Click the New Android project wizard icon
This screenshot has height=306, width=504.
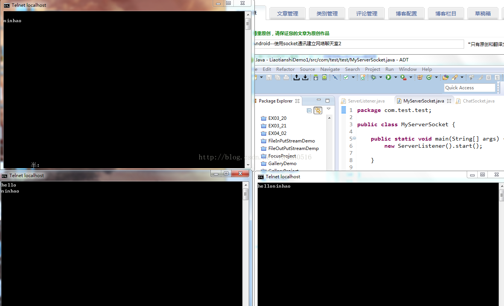point(363,77)
